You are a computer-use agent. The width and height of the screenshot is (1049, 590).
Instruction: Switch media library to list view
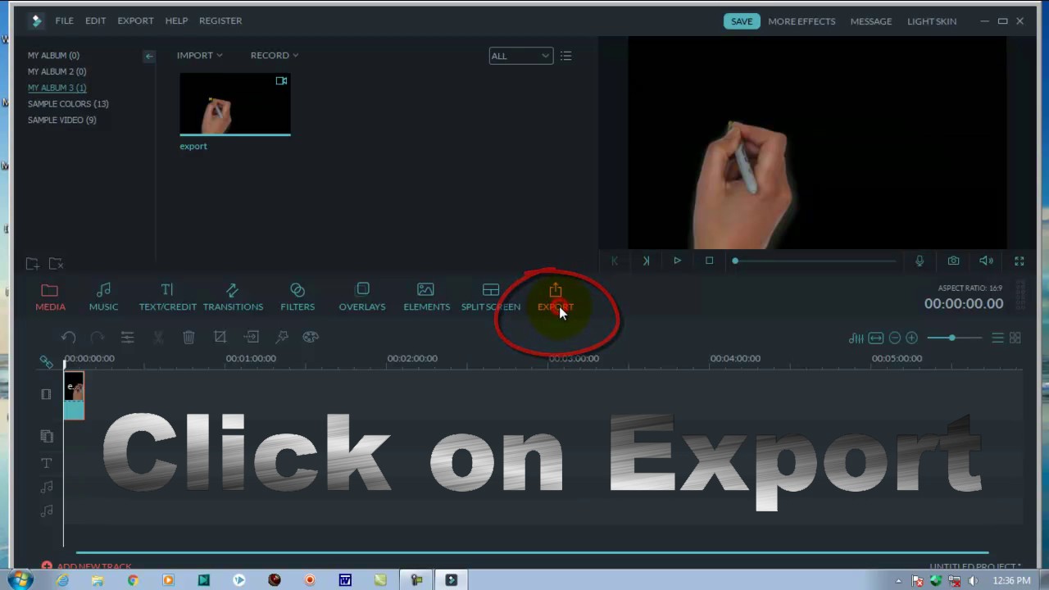565,56
